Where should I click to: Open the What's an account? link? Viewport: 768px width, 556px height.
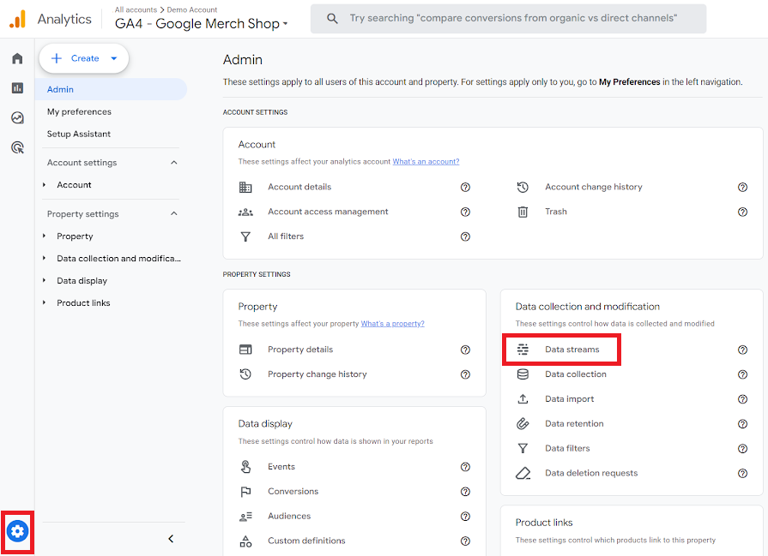426,161
